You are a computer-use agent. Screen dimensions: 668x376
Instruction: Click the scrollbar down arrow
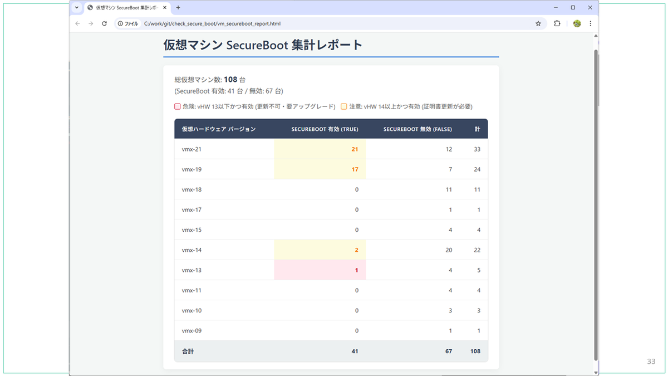[x=596, y=373]
